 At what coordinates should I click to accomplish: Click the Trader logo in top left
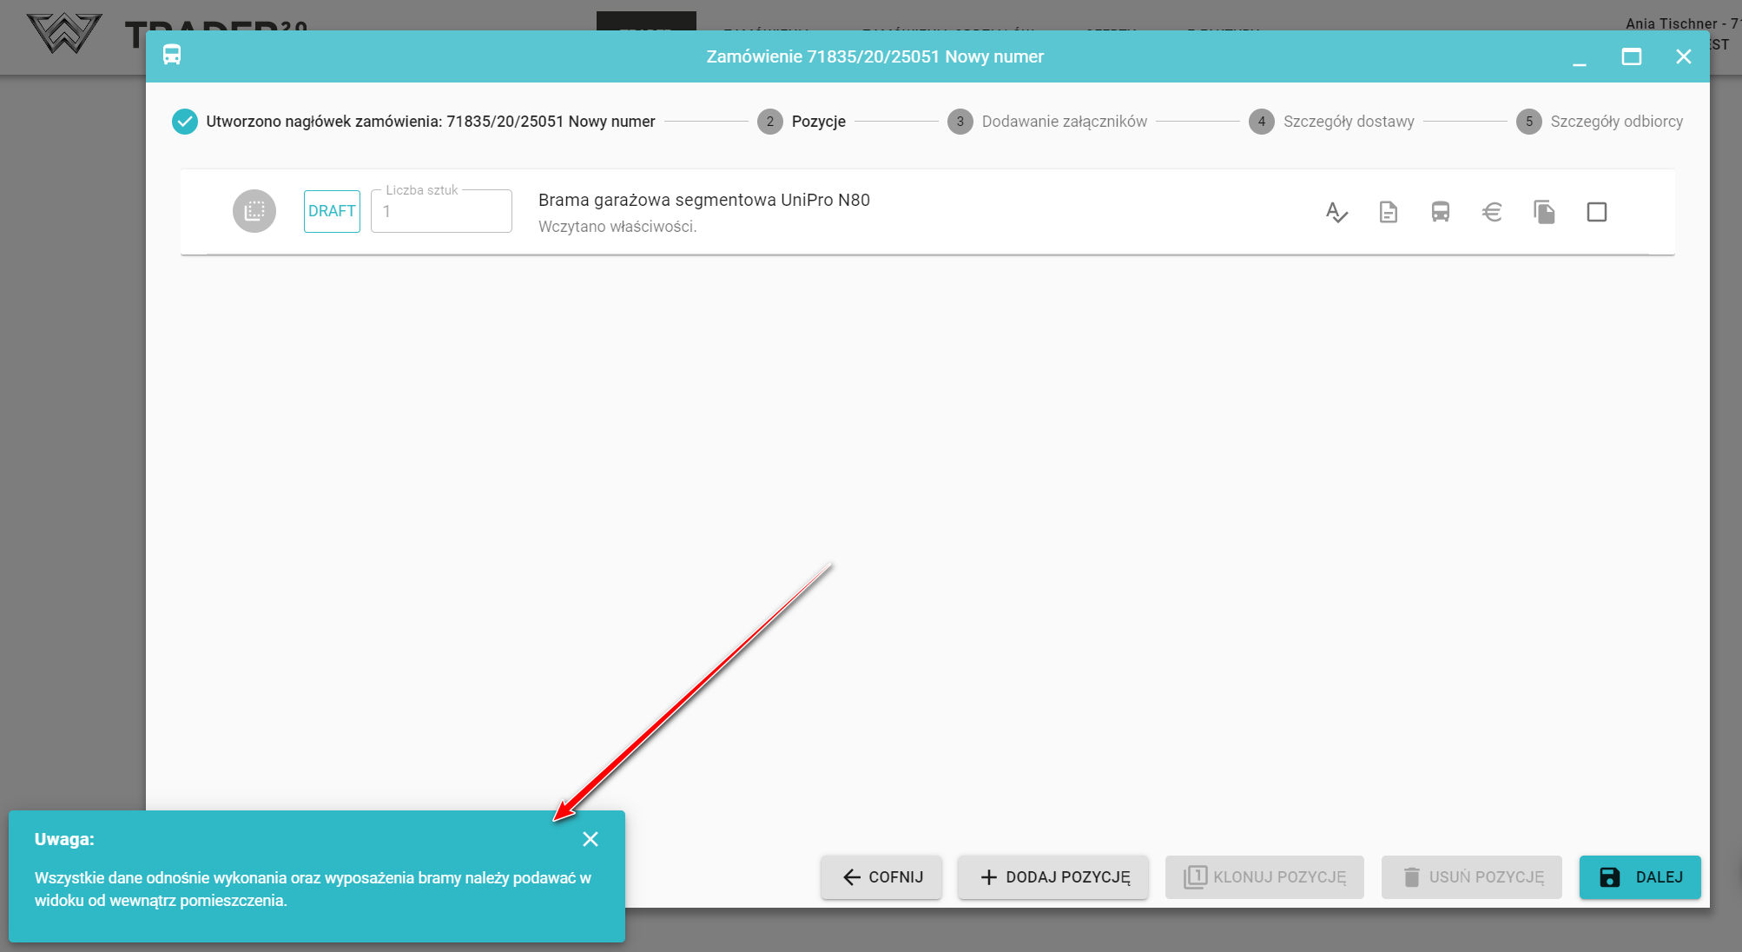[64, 33]
